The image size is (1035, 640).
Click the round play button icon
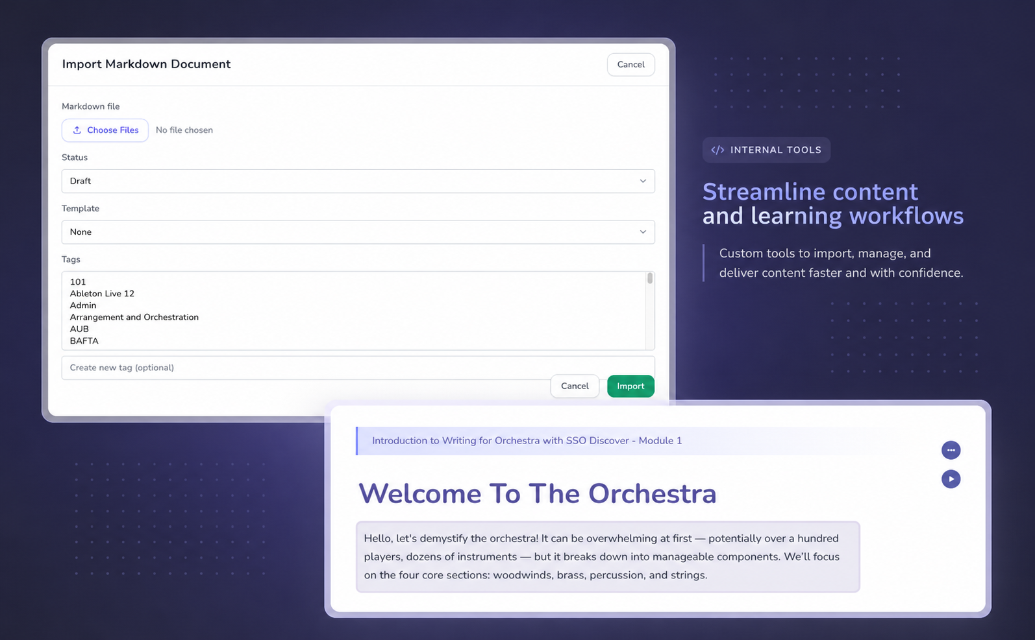[x=951, y=479]
